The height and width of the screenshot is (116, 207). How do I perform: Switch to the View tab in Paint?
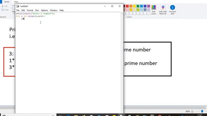(x=16, y=2)
